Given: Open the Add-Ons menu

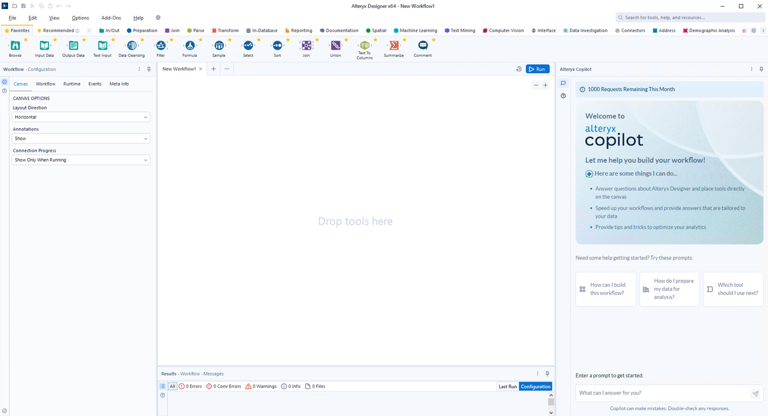Looking at the screenshot, I should coord(111,18).
